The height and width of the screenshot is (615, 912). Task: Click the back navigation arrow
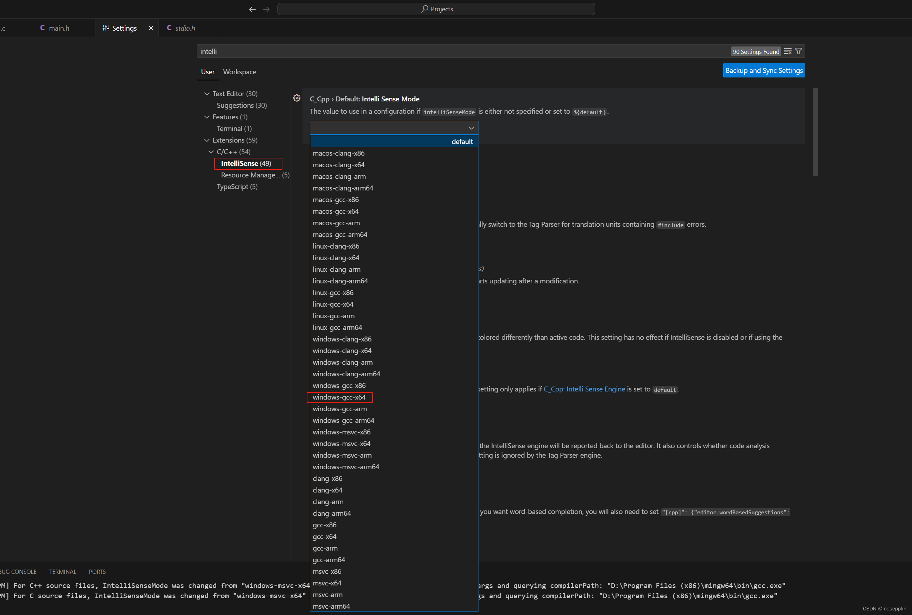[252, 9]
